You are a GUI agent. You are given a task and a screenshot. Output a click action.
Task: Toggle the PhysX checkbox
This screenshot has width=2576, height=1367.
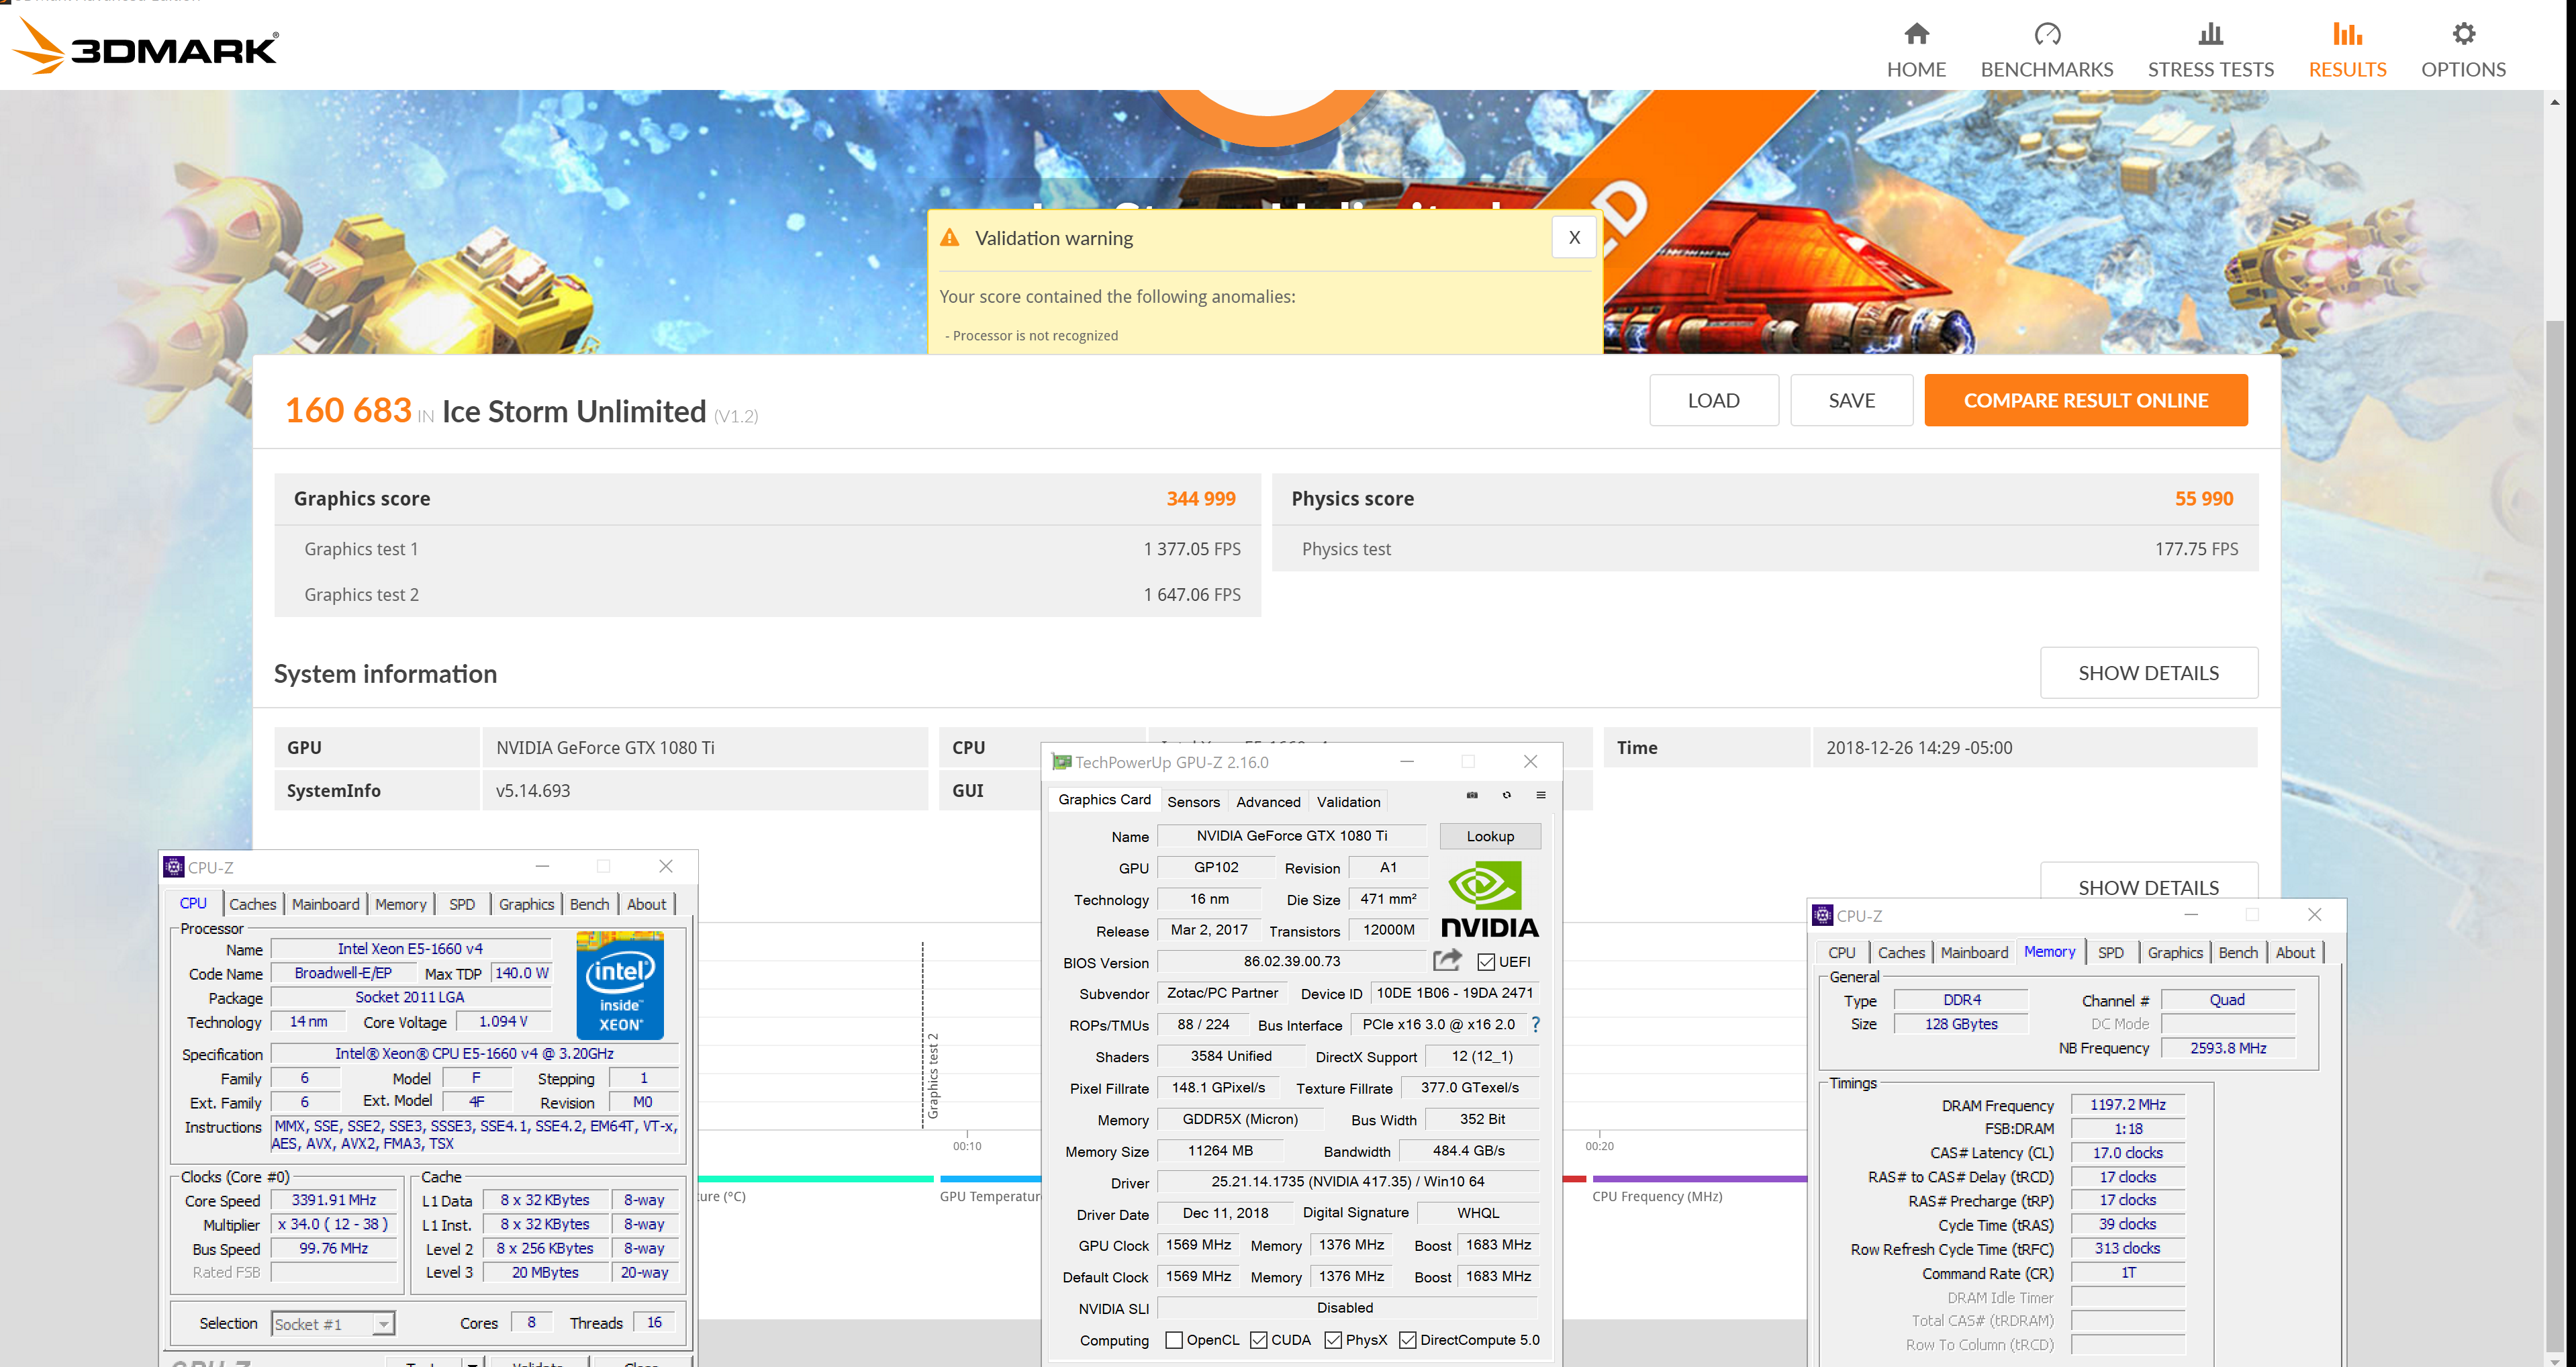(x=1333, y=1340)
